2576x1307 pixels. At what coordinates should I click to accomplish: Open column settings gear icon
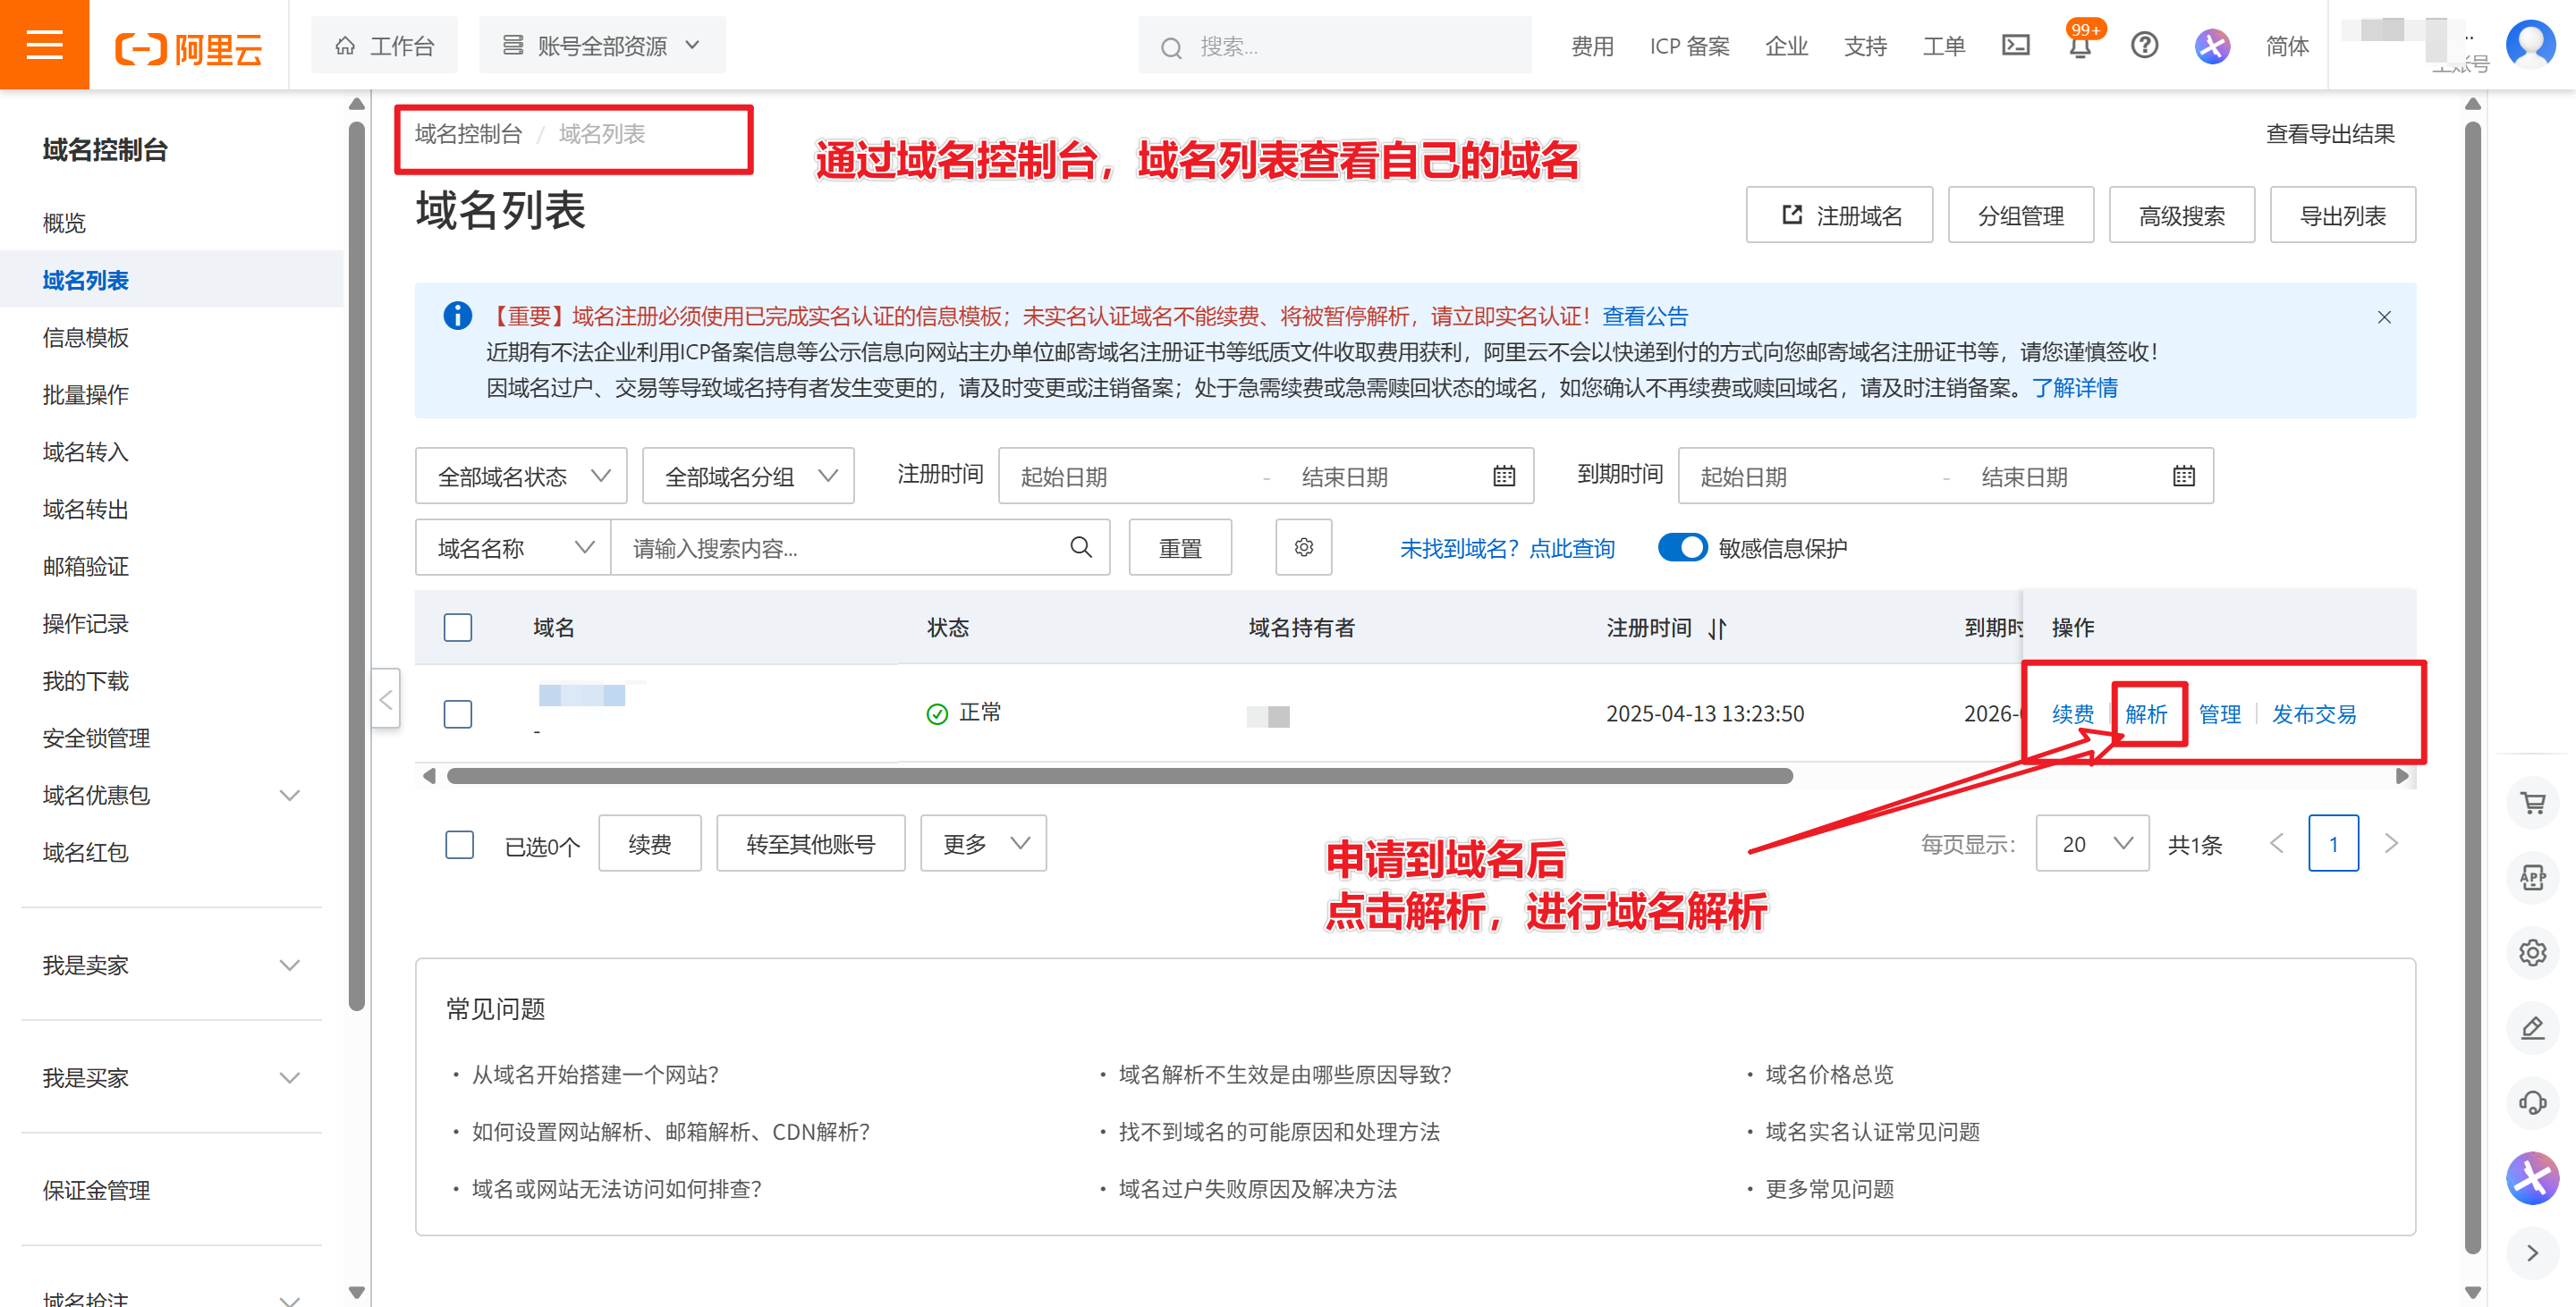coord(1304,548)
